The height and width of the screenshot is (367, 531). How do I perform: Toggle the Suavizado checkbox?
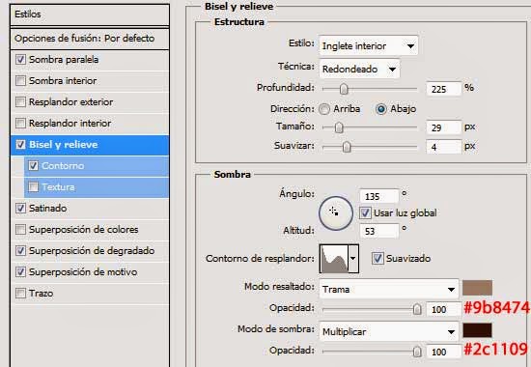pyautogui.click(x=377, y=258)
